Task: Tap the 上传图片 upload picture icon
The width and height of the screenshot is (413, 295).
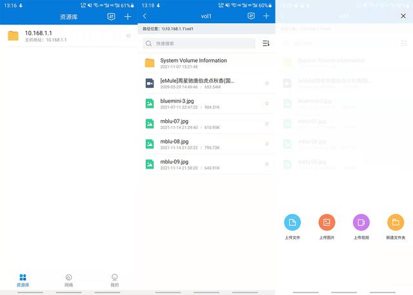Action: coord(327,223)
